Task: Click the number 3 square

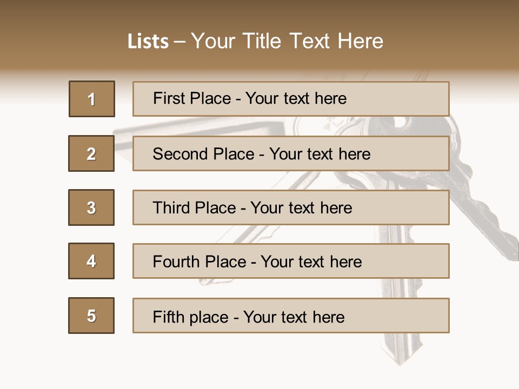Action: pos(91,207)
